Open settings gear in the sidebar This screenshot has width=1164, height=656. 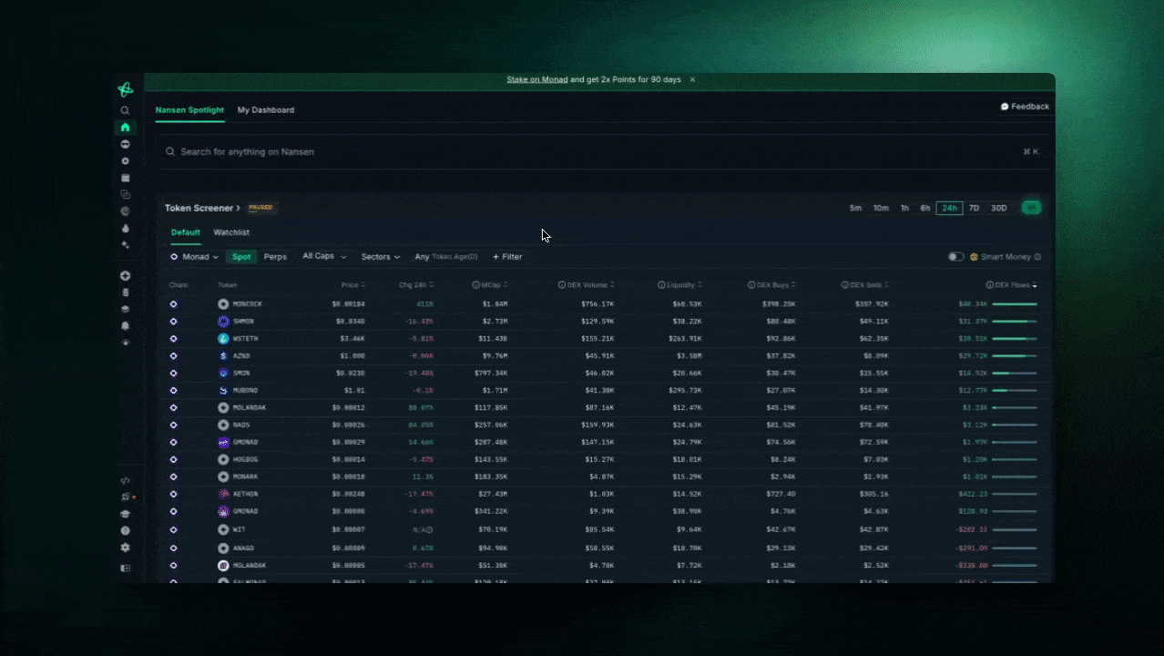(126, 548)
